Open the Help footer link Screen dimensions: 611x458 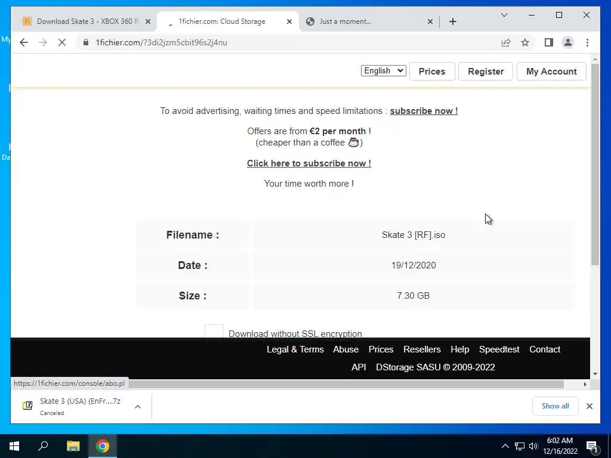coord(460,349)
